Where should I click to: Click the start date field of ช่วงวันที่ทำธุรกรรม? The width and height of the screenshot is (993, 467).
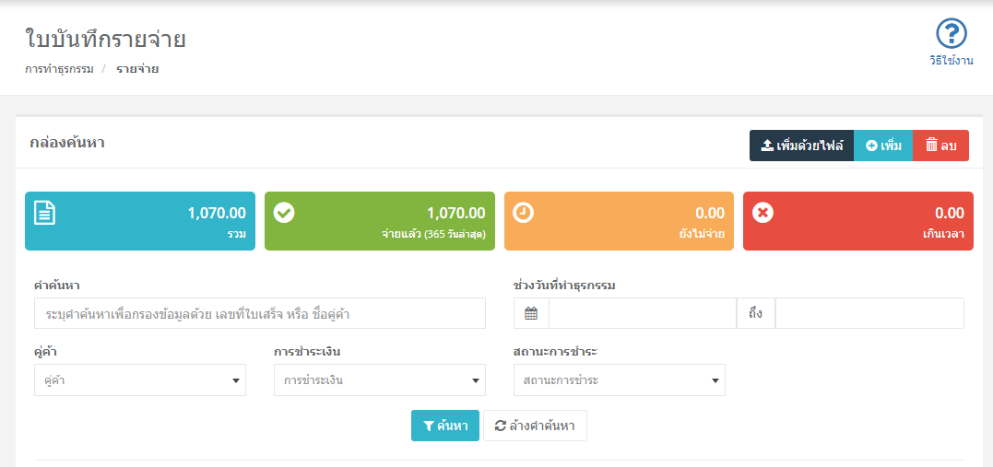point(642,313)
